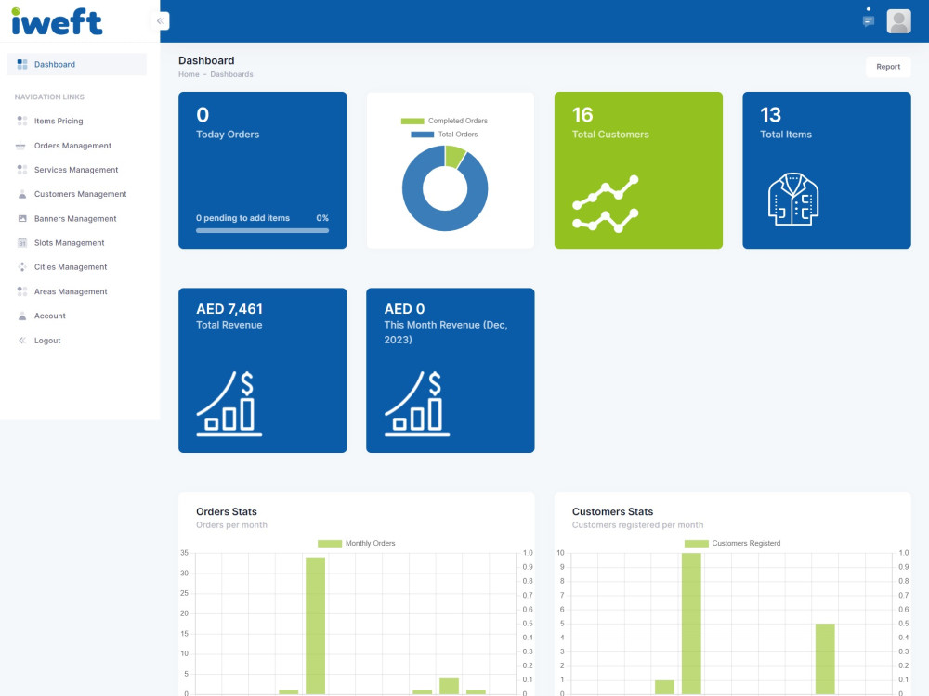Click the Report button

coord(887,67)
